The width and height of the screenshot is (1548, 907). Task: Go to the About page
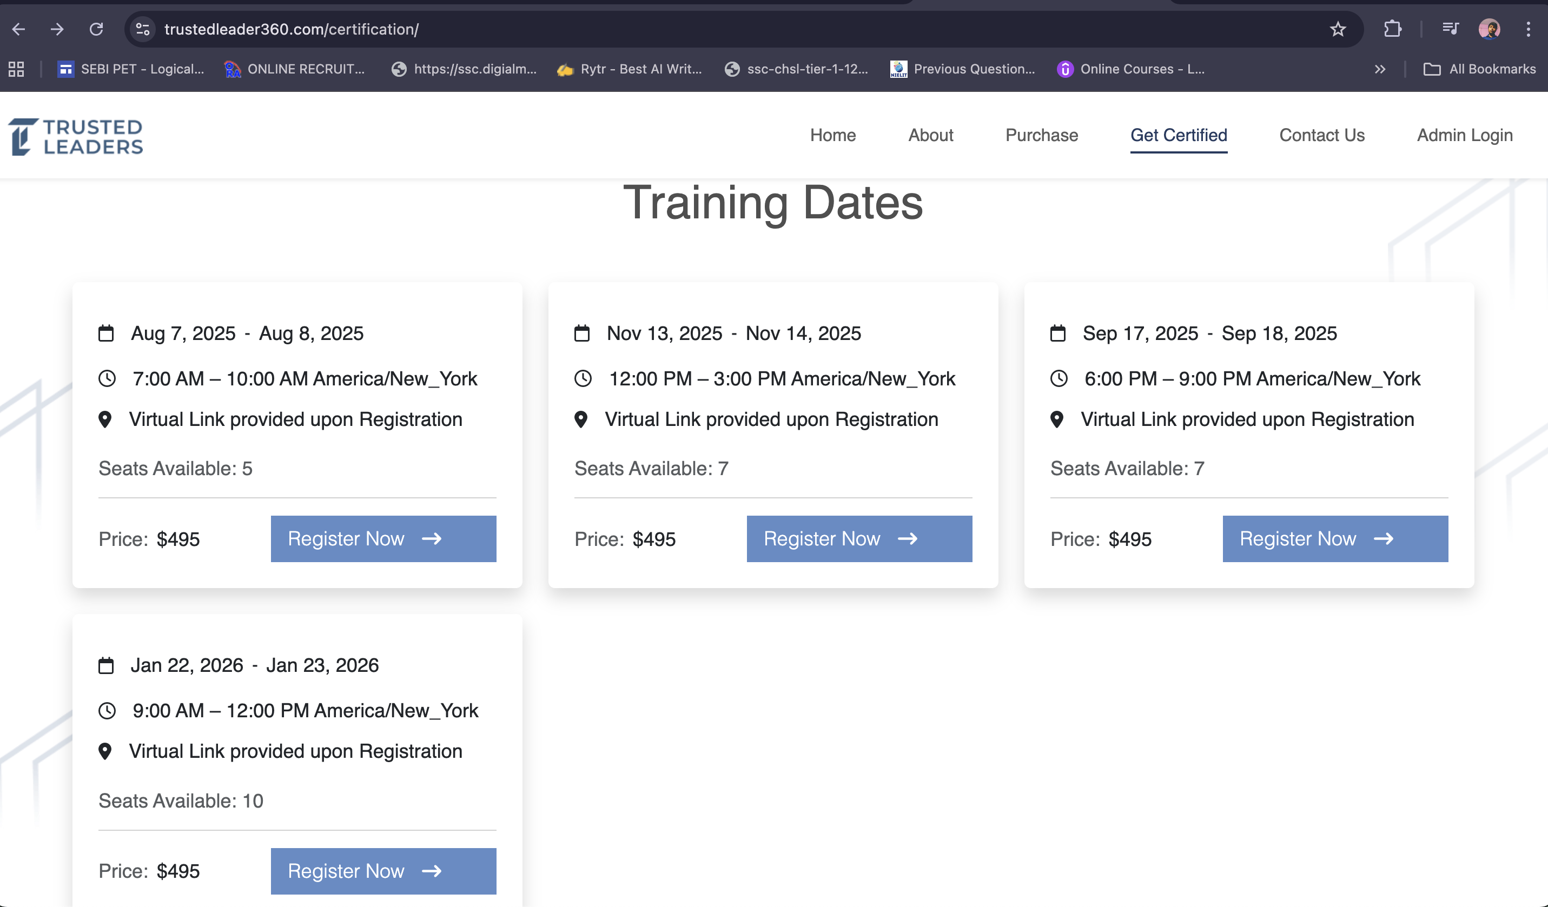coord(930,135)
